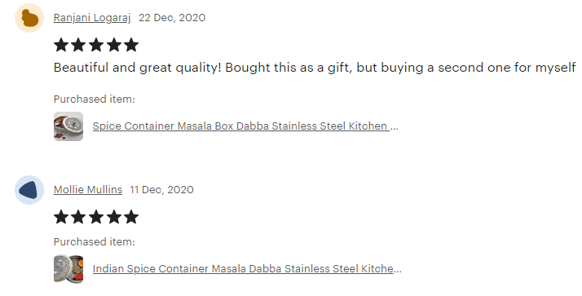
Task: Click the second star in Mollie Mullins' rating
Action: 79,217
